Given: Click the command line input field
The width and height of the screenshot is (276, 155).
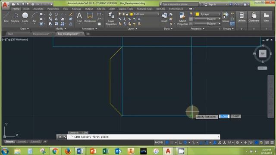Looking at the screenshot, I should point(144,137).
